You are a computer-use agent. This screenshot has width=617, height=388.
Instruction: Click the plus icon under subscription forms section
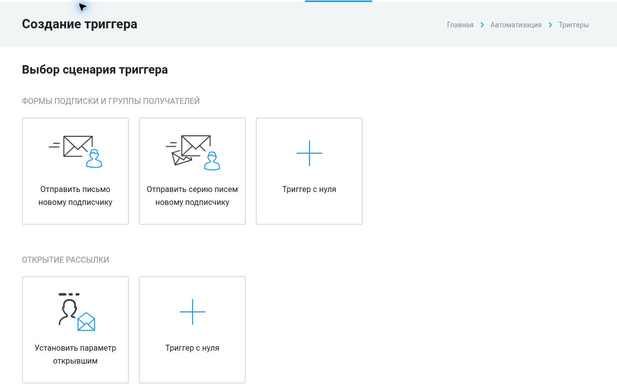click(x=309, y=153)
